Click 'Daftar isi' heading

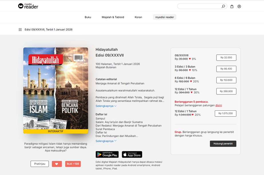point(101,114)
